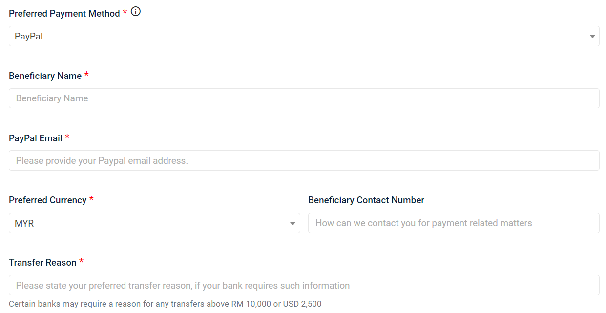Click the Transfer Reason text field
Image resolution: width=606 pixels, height=313 pixels.
point(304,285)
